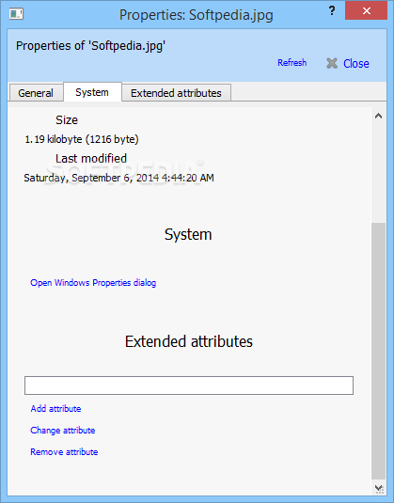The width and height of the screenshot is (394, 503).
Task: Click the blue Close link
Action: click(x=356, y=64)
